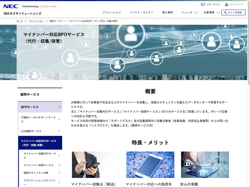Click ソリューション breadcrumb link

[x=36, y=21]
